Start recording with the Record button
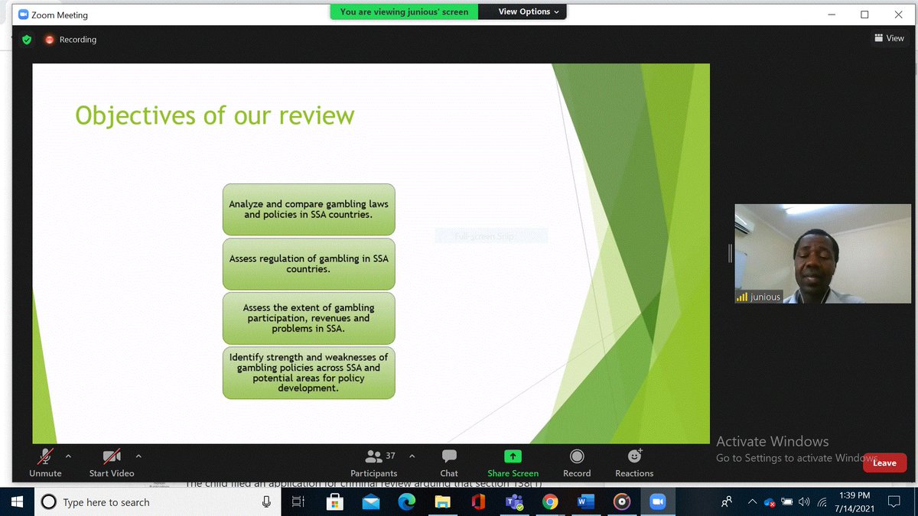The image size is (918, 516). (577, 462)
